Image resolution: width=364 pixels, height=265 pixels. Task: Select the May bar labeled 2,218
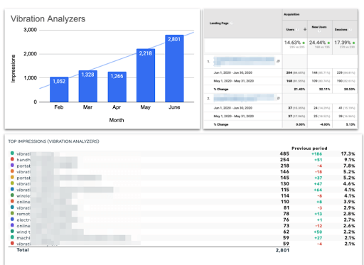tap(146, 75)
